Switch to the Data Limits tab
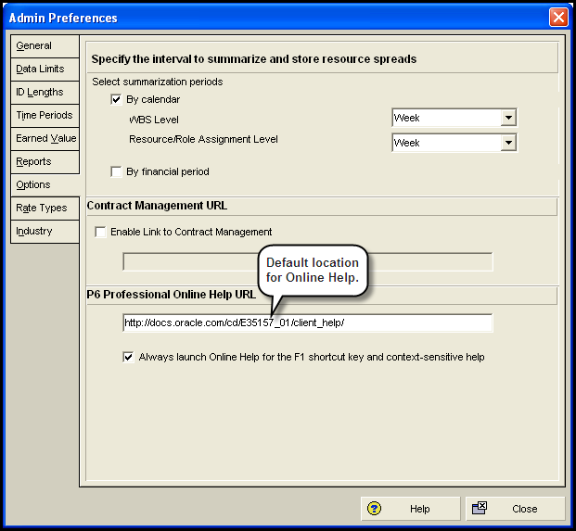The image size is (576, 531). [x=45, y=70]
